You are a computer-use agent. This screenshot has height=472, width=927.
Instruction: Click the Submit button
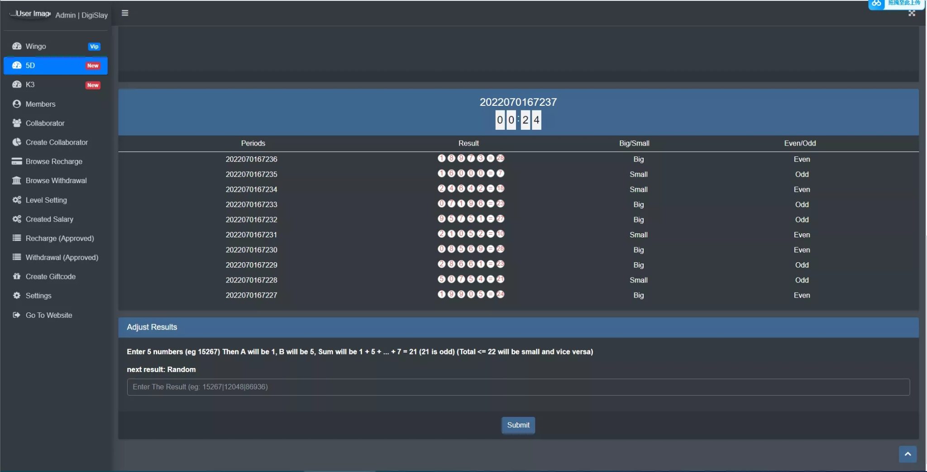coord(518,425)
